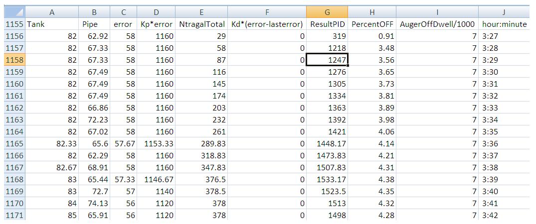
Task: Click the Tank label cell
Action: pyautogui.click(x=52, y=24)
